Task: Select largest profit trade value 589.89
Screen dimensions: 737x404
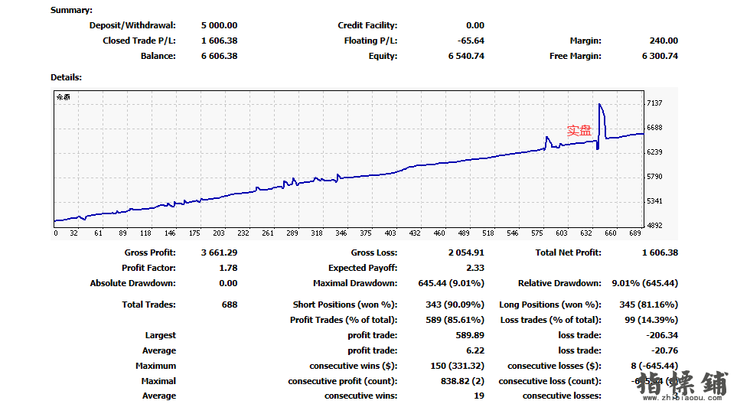Action: [470, 335]
